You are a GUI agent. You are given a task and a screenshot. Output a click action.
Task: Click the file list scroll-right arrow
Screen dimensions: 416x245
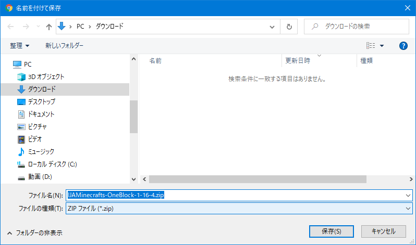pos(411,179)
